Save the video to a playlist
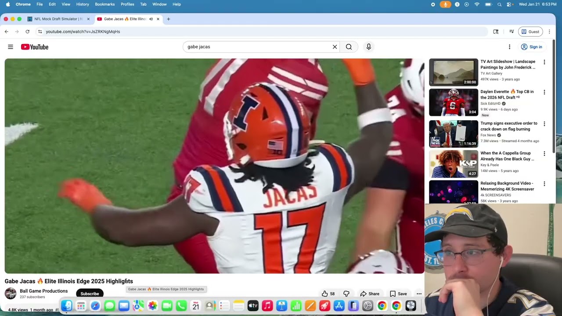 click(x=398, y=294)
